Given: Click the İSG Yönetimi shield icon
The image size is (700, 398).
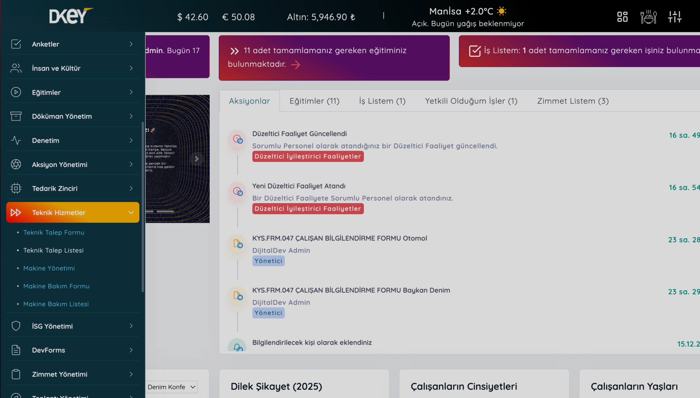Looking at the screenshot, I should pos(16,326).
